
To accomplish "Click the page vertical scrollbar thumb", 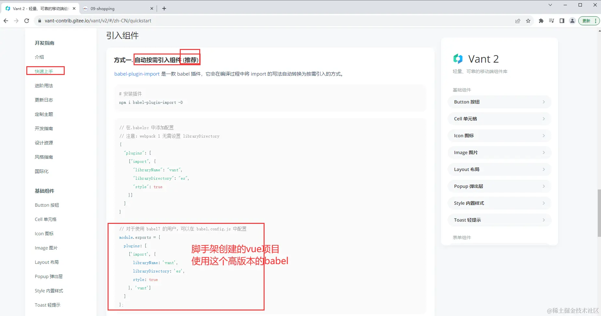I will (599, 213).
